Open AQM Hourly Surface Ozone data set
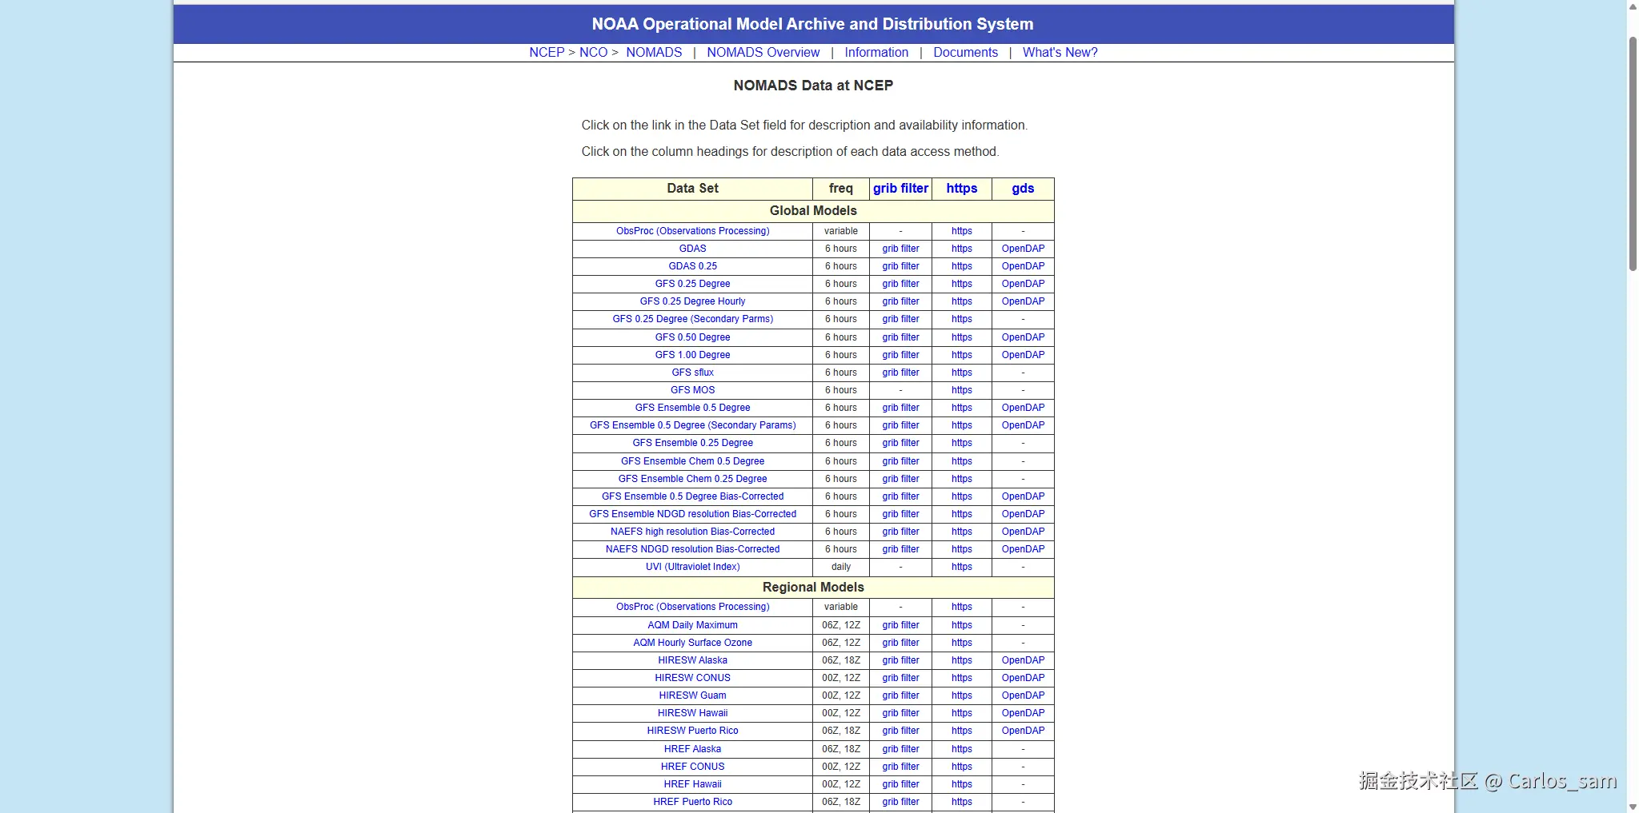The image size is (1639, 813). tap(693, 643)
